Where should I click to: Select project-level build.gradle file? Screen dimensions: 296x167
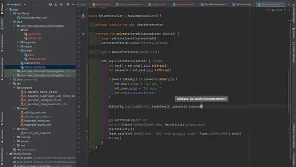44,158
